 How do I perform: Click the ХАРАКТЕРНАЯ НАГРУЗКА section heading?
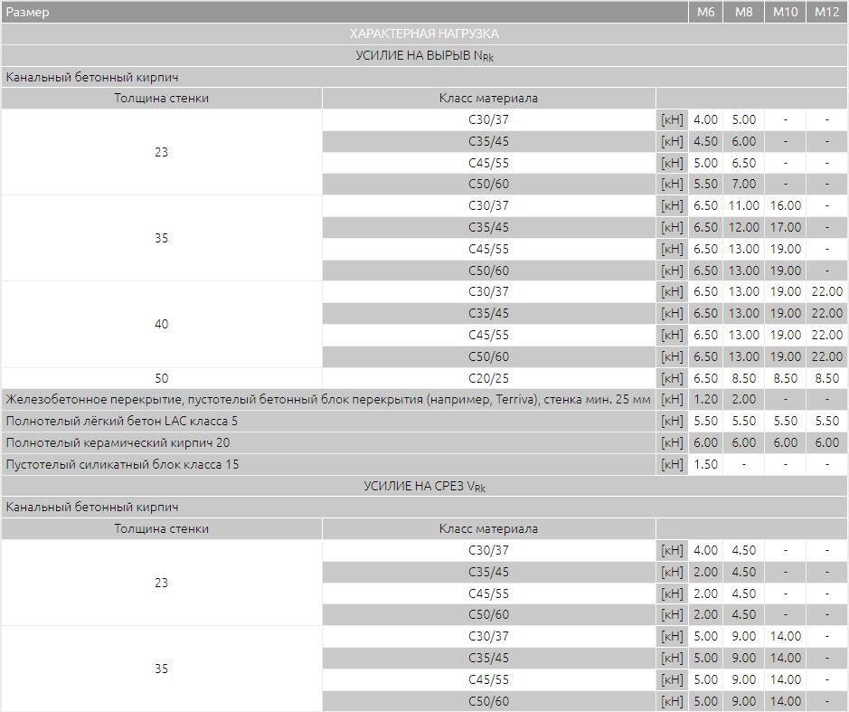click(425, 33)
